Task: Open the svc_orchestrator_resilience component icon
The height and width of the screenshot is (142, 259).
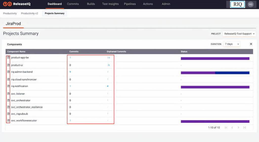Action: pyautogui.click(x=8, y=107)
